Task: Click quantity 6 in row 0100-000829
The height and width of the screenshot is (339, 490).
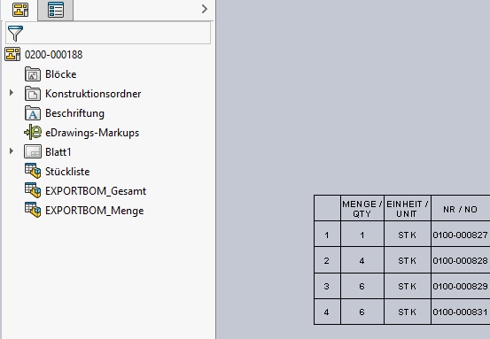Action: tap(362, 286)
